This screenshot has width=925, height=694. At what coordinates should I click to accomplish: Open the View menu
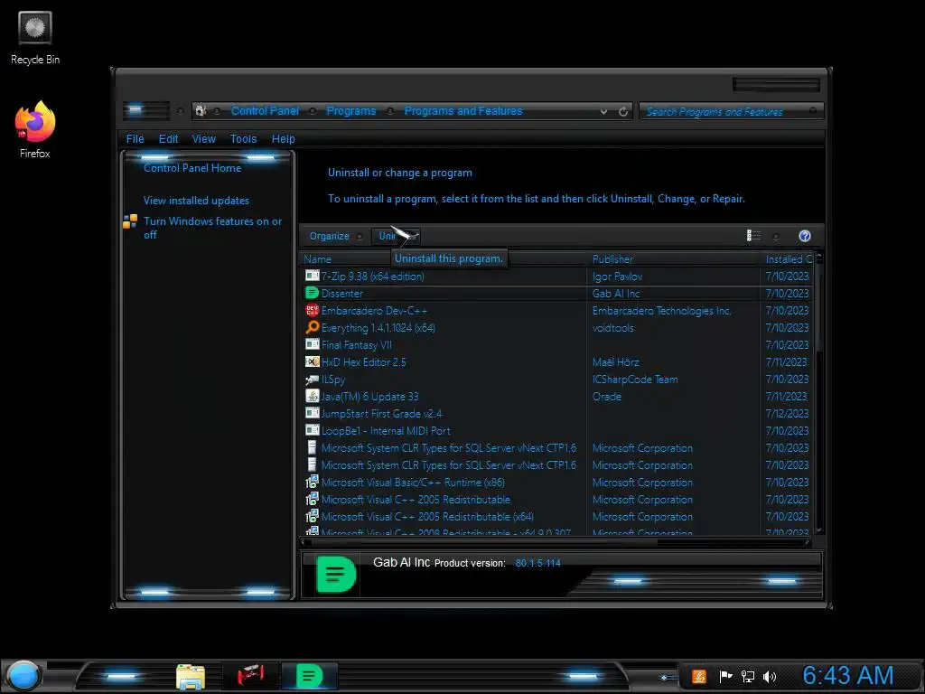[x=203, y=138]
